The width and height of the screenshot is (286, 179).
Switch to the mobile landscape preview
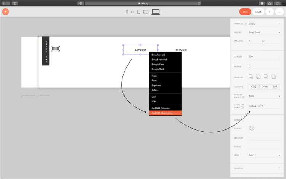[133, 12]
